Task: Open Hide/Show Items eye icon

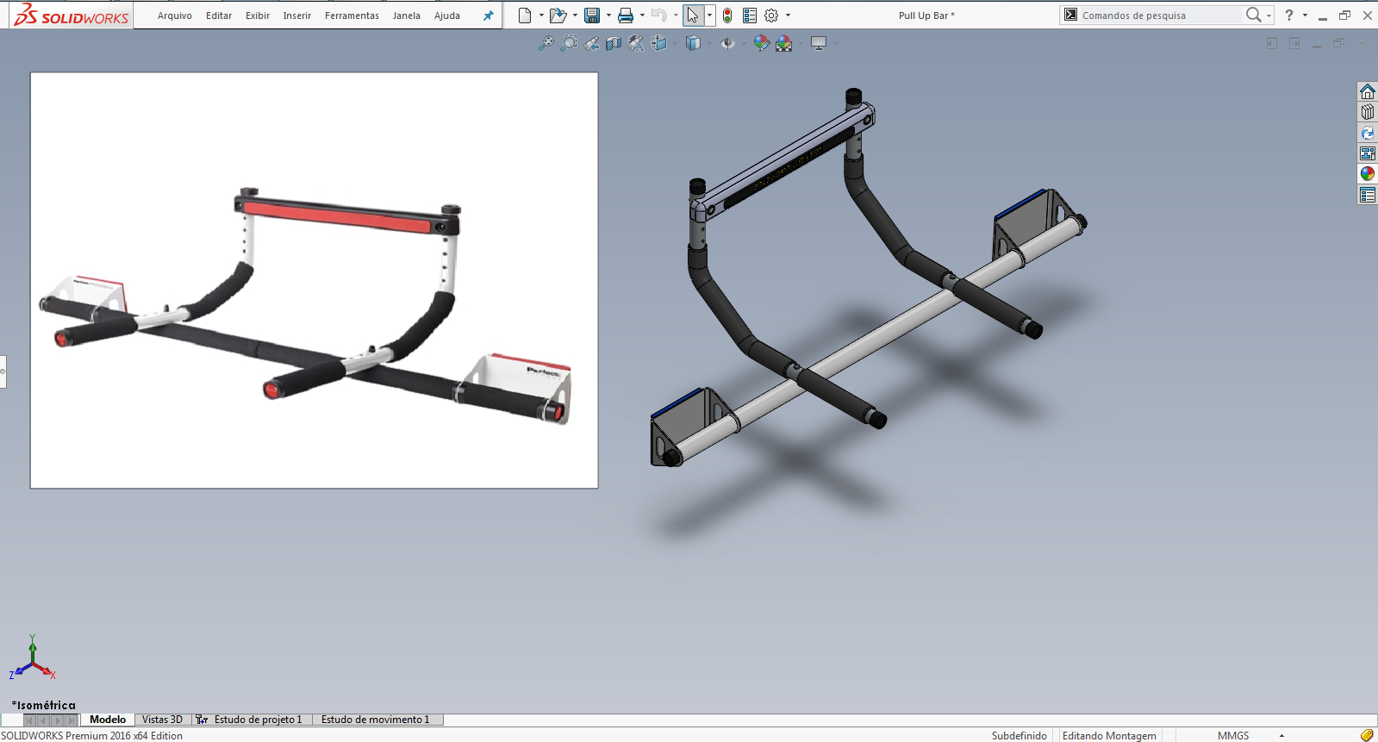Action: (727, 43)
